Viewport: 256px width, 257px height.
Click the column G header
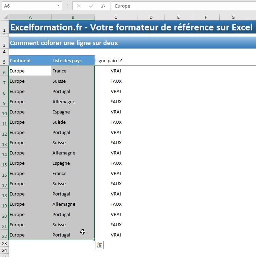(x=233, y=17)
